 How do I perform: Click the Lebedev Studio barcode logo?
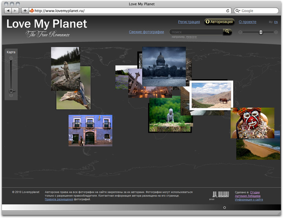coord(220,195)
